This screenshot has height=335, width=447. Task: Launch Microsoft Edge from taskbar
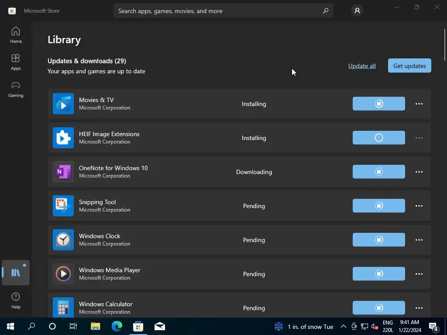(117, 326)
